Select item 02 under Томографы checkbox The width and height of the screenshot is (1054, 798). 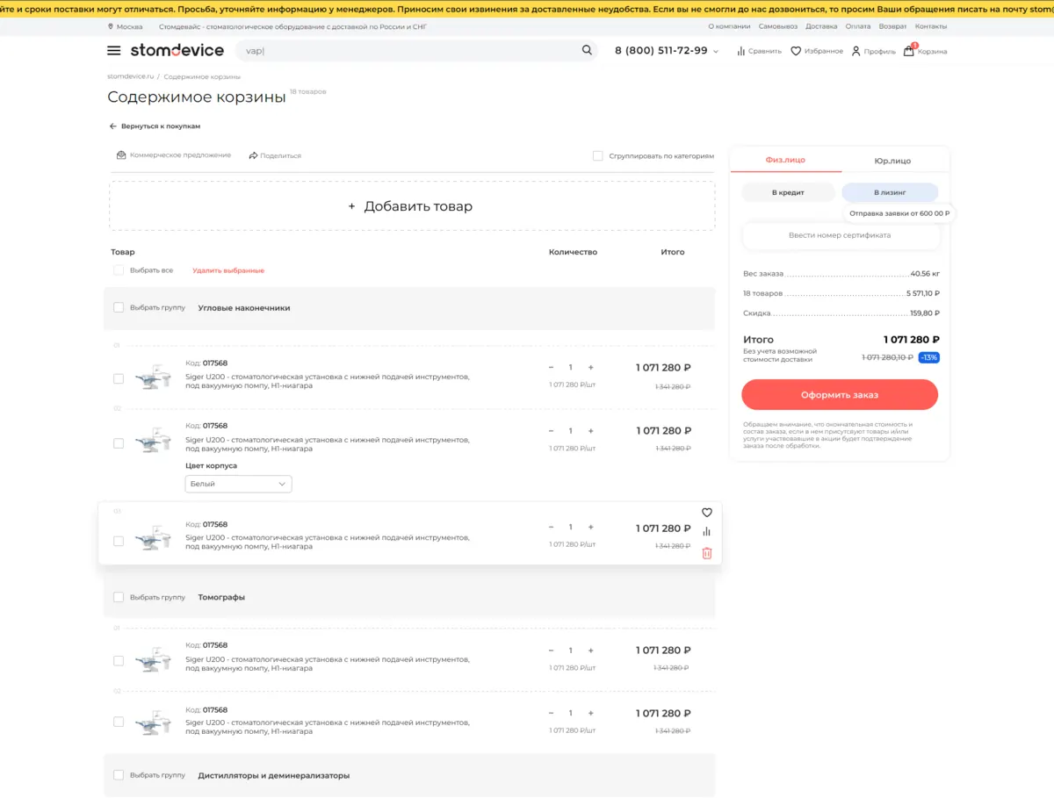119,722
